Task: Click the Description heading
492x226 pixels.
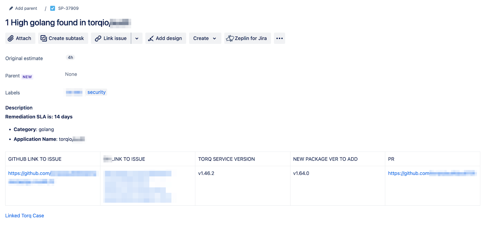Action: click(x=19, y=108)
